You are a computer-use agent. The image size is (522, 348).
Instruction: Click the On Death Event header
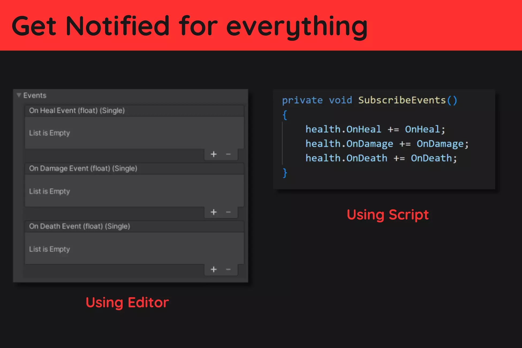(80, 226)
